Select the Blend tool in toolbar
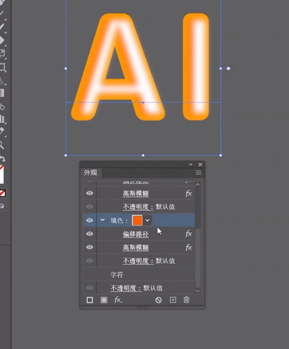The width and height of the screenshot is (289, 349). (2, 107)
